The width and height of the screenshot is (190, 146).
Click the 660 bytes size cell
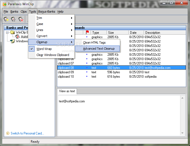(x=114, y=68)
